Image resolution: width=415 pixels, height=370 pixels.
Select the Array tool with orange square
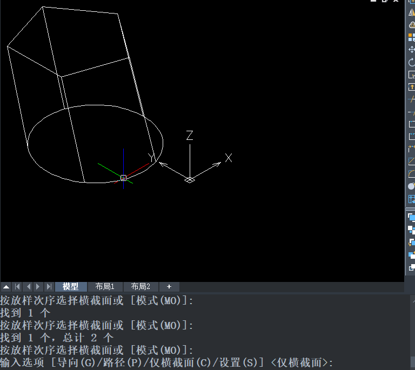pyautogui.click(x=412, y=37)
